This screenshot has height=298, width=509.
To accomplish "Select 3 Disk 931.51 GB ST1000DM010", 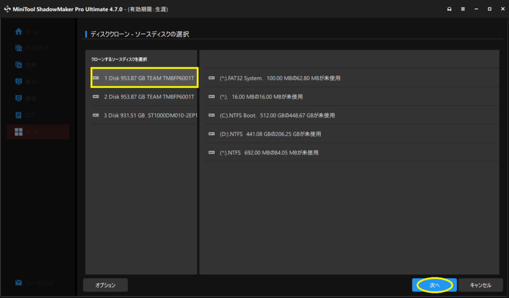I will (x=145, y=115).
